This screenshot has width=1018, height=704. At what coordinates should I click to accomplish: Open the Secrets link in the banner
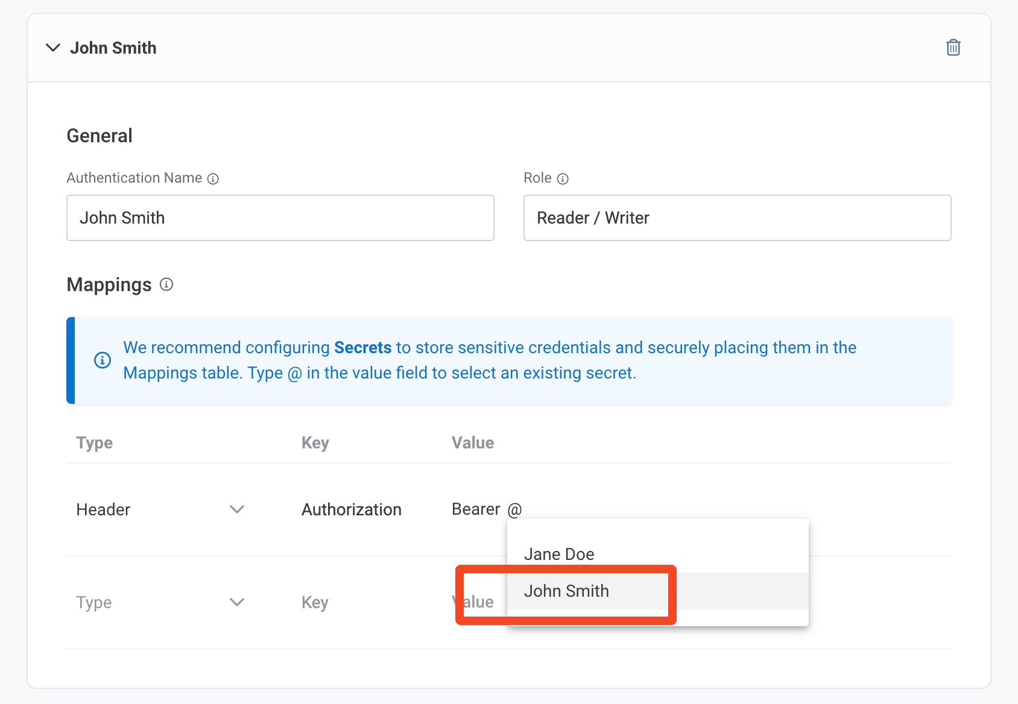tap(363, 348)
